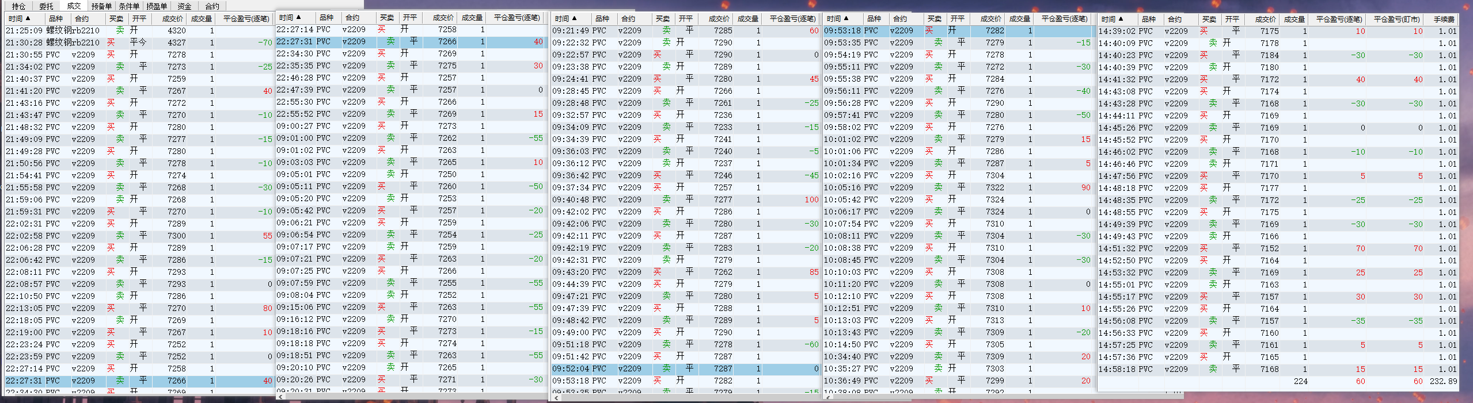Screen dimensions: 1473x403
Task: Click the total fee 232.89 cell
Action: coord(1443,381)
